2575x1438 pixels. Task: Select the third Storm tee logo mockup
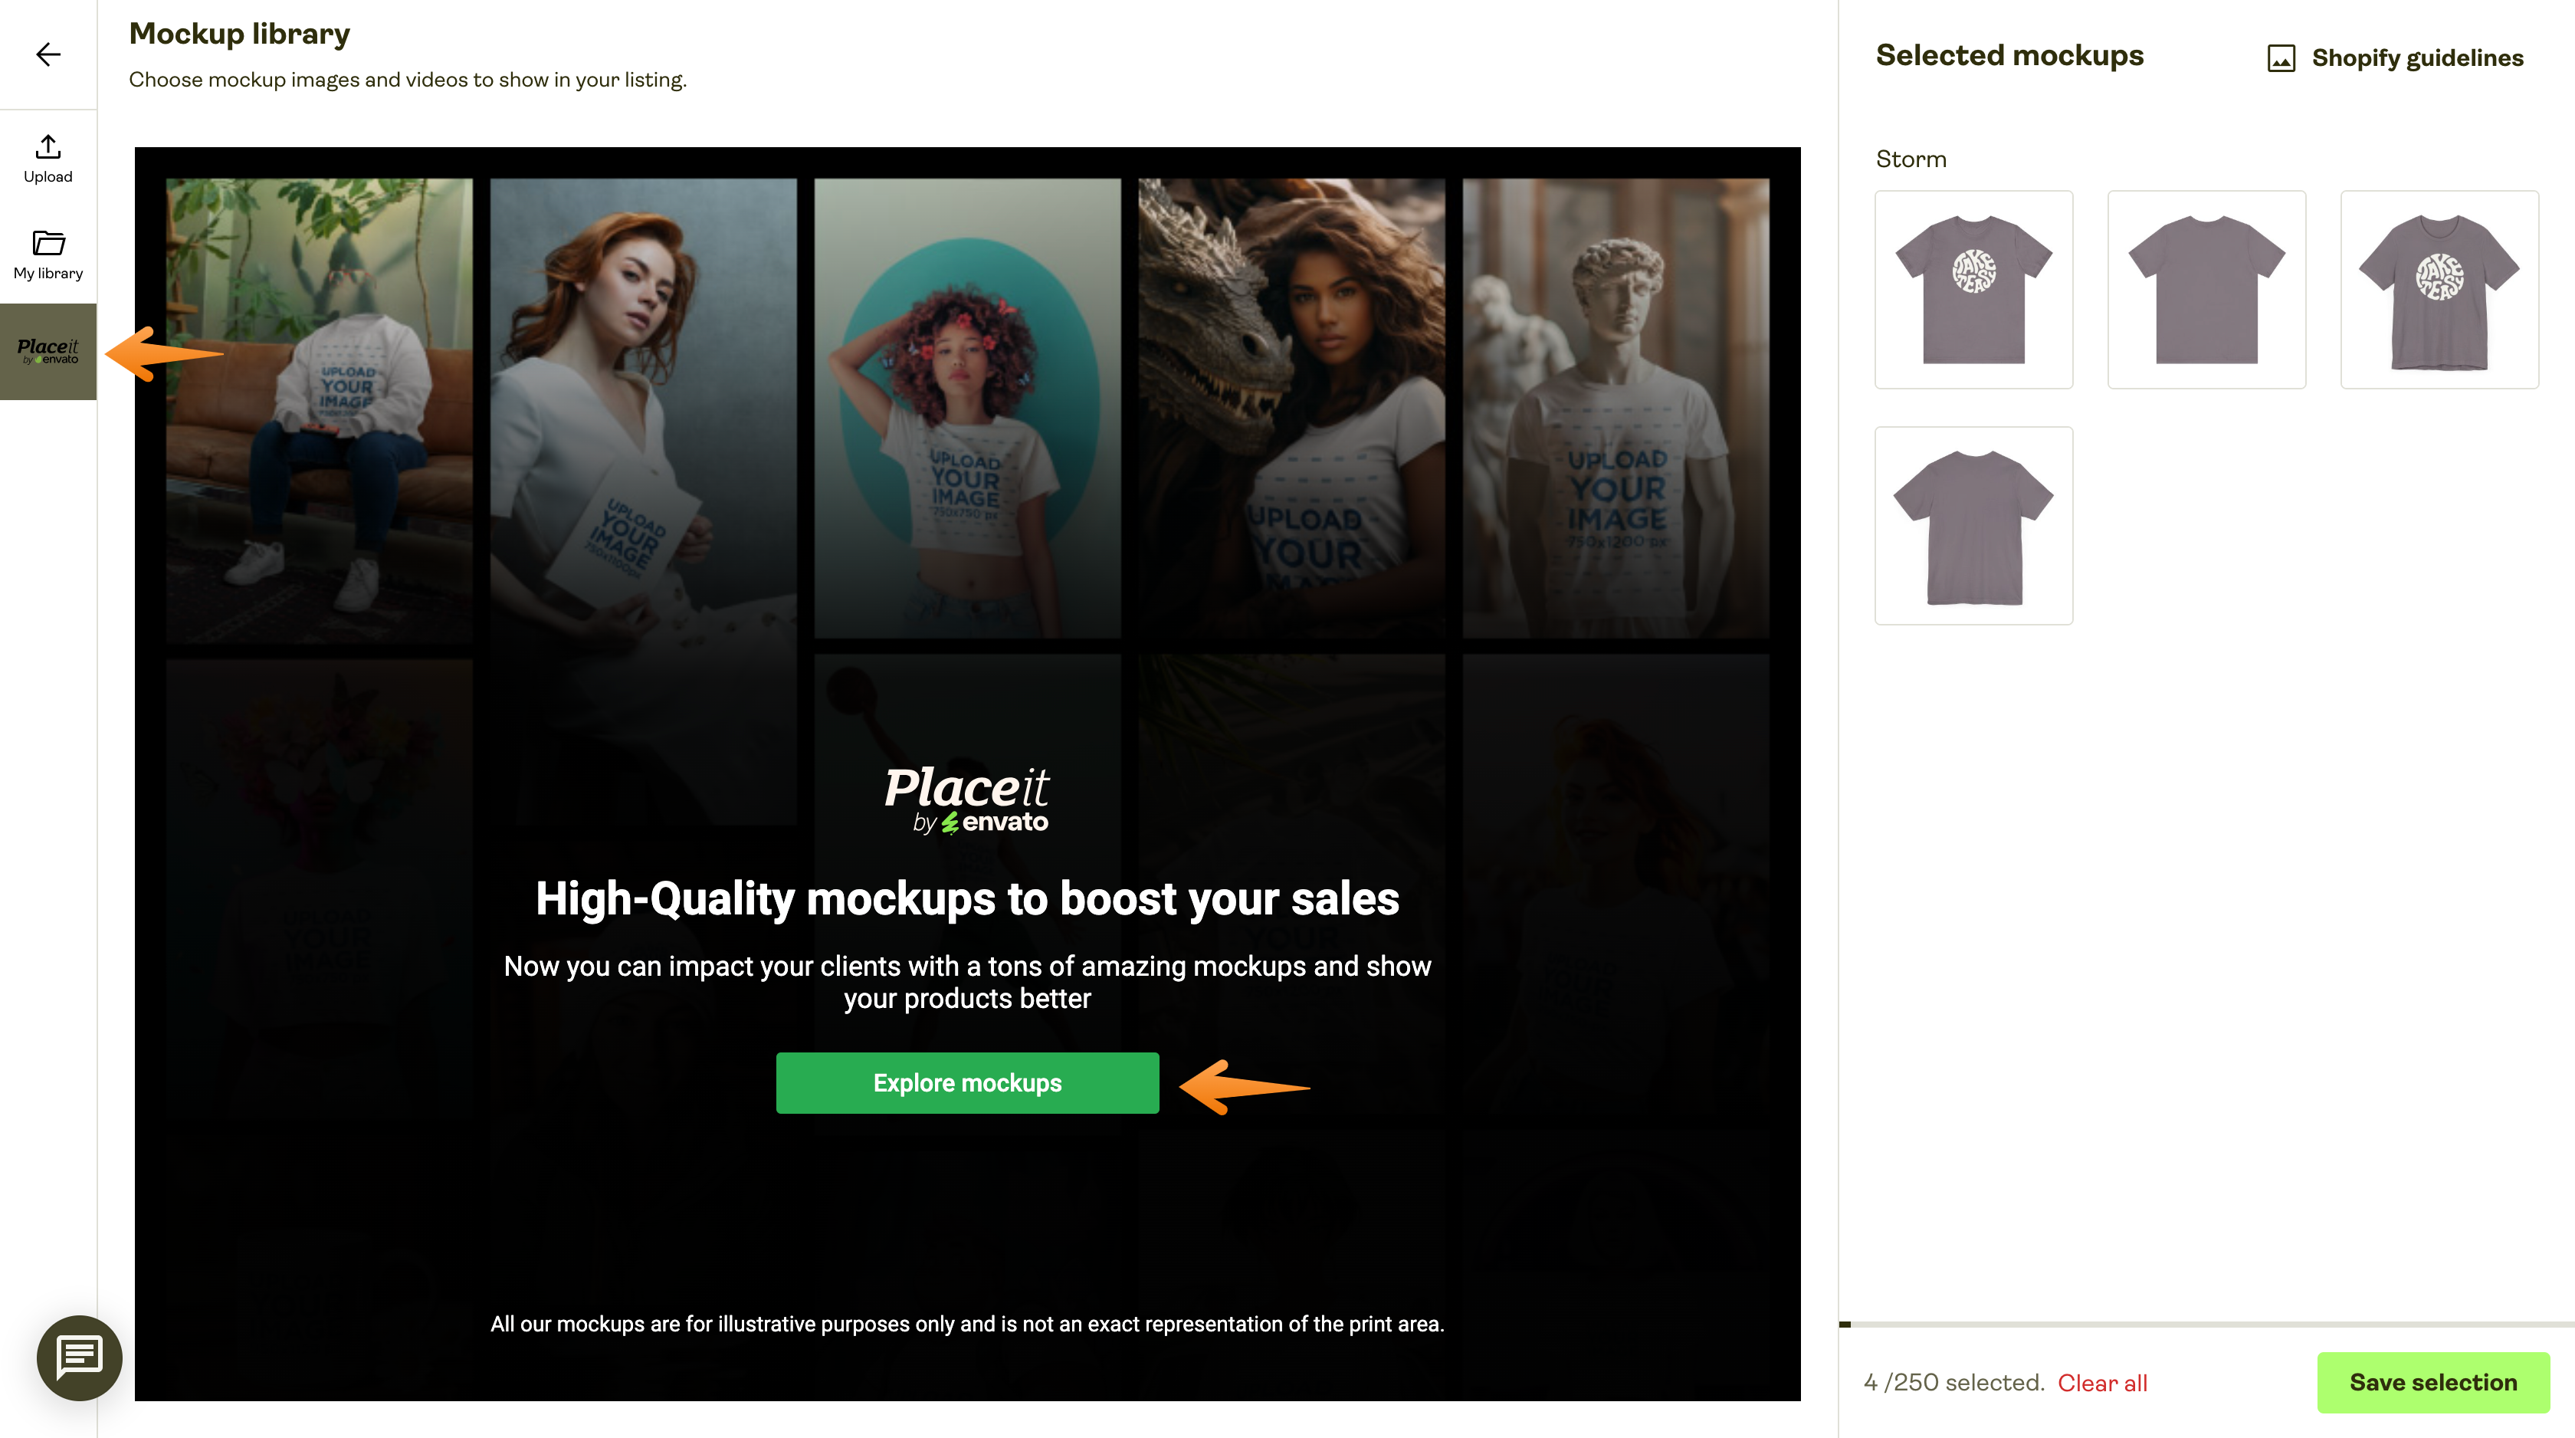point(2439,290)
